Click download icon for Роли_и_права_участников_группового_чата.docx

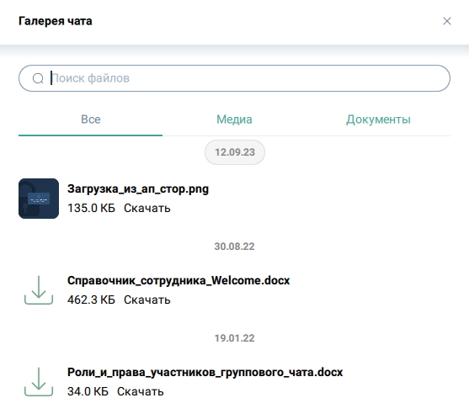pyautogui.click(x=39, y=382)
